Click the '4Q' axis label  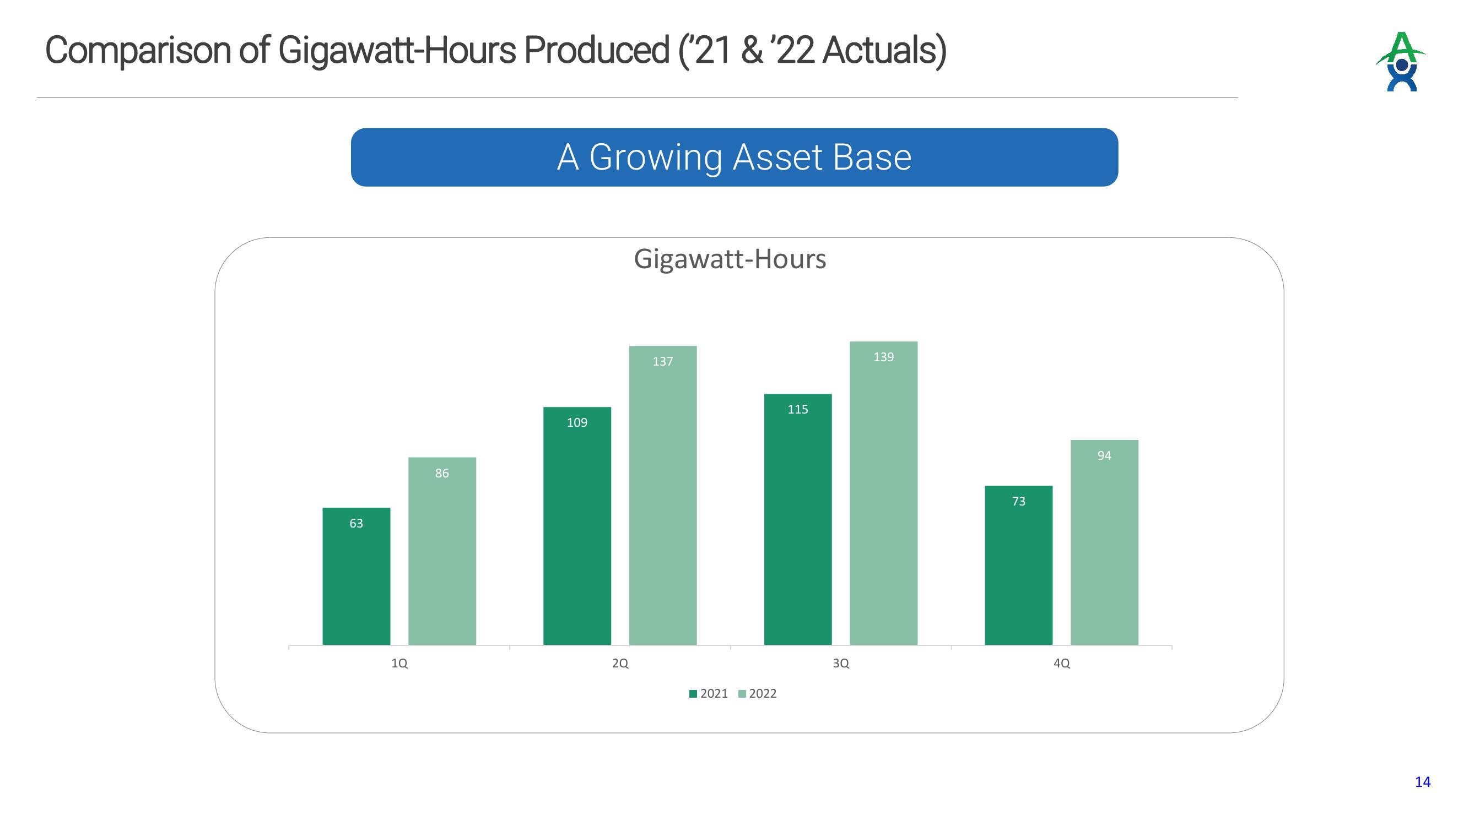(1061, 664)
